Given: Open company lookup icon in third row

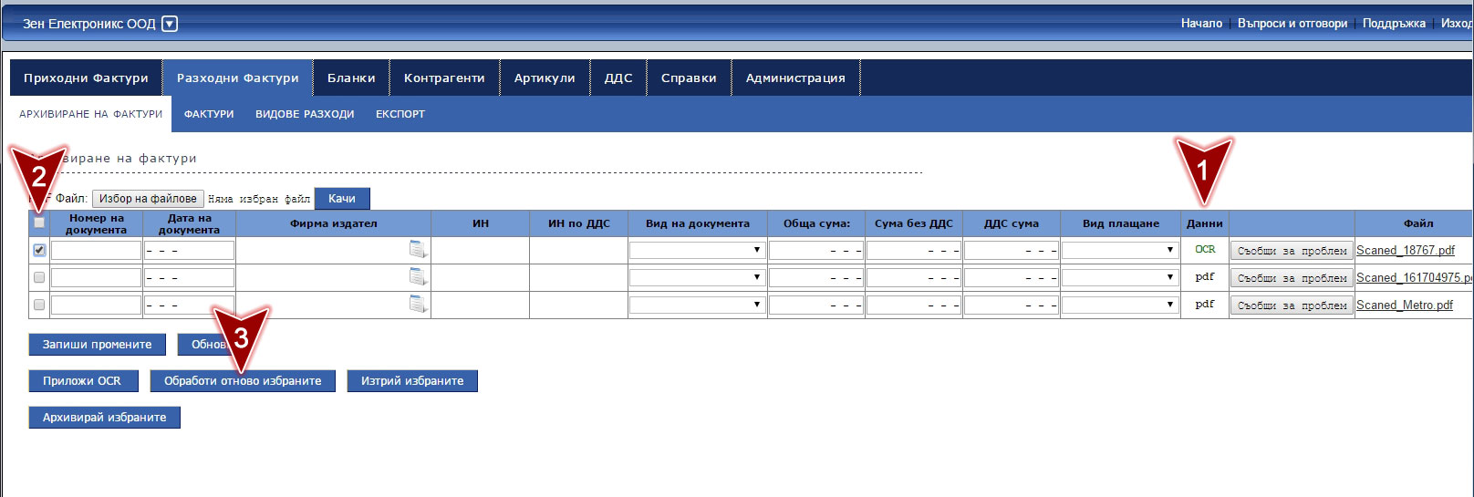Looking at the screenshot, I should [418, 305].
